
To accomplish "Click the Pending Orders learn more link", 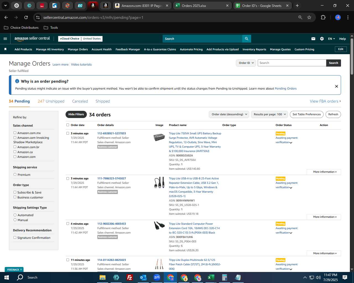I will (285, 89).
